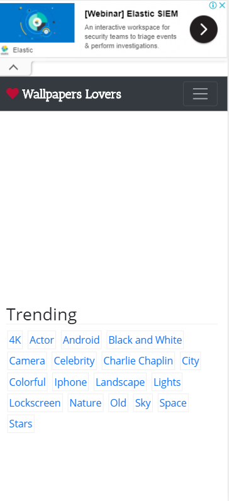Viewport: 229px width, 501px height.
Task: Click the Webinar Elastic SIEM ad headline
Action: tap(131, 14)
